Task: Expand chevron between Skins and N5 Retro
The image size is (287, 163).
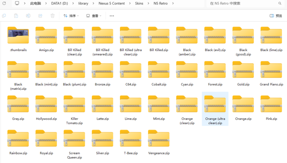Action: [148, 3]
